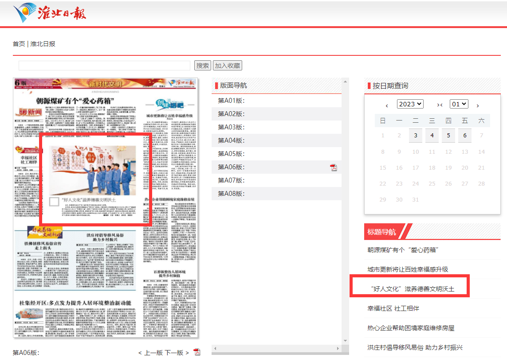Go to 首页 in the breadcrumb
507x358 pixels.
tap(19, 44)
